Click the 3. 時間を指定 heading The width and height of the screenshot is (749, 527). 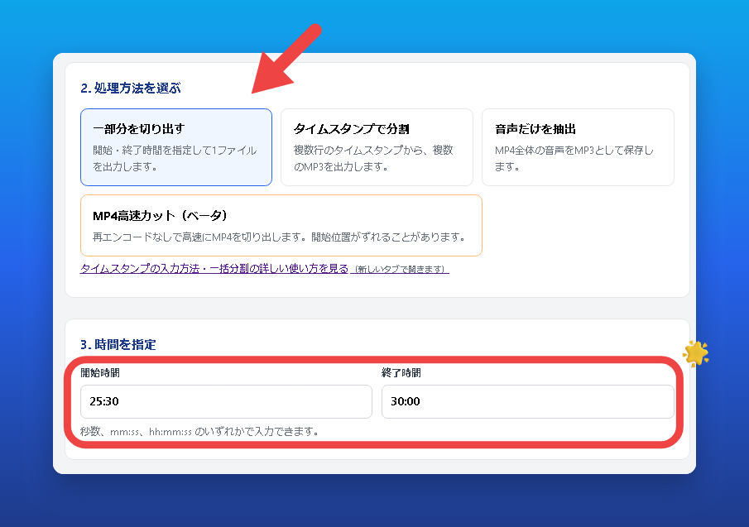(118, 345)
